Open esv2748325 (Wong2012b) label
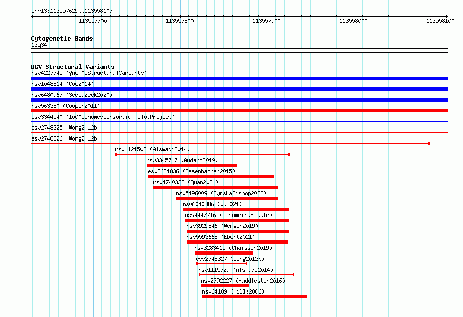 tap(66, 128)
